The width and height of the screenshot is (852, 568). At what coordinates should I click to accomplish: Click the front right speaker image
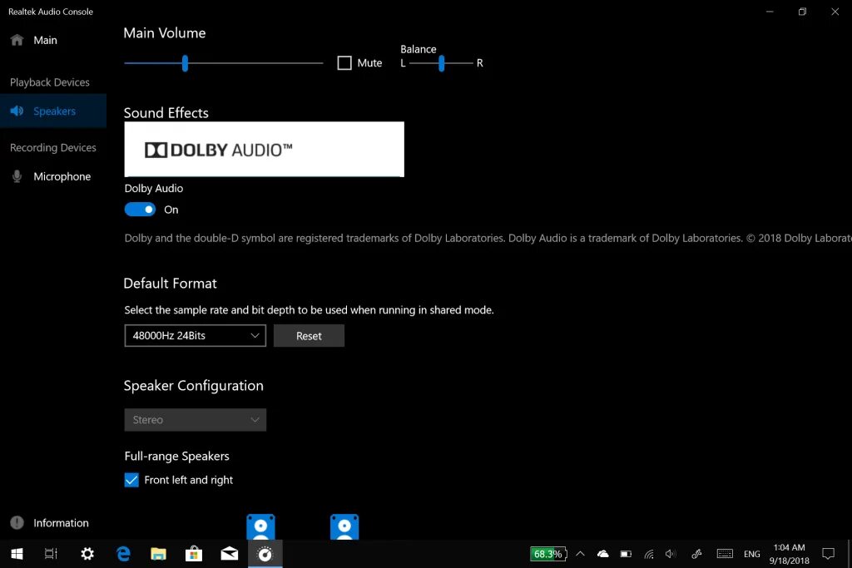[344, 526]
